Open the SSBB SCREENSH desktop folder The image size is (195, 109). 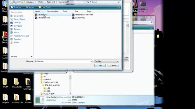click(28, 84)
